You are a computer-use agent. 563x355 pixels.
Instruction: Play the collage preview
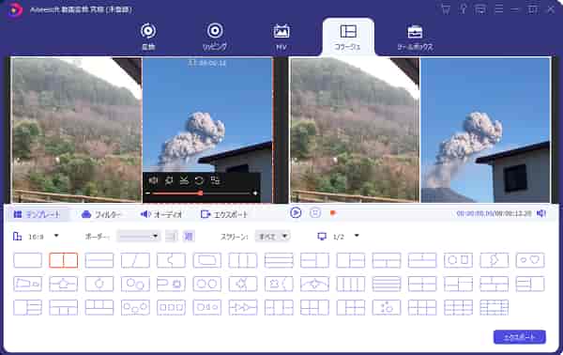point(296,212)
